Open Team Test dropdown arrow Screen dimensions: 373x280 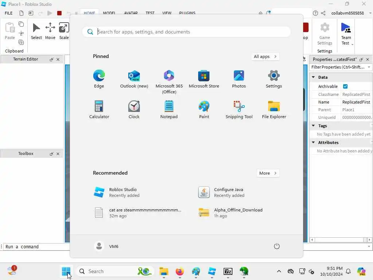[352, 44]
